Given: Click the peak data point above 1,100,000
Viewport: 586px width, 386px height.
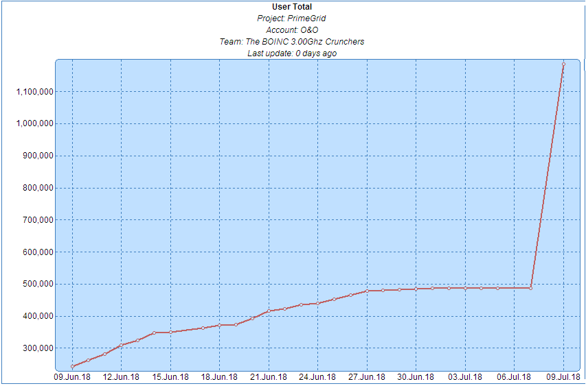Looking at the screenshot, I should 563,64.
